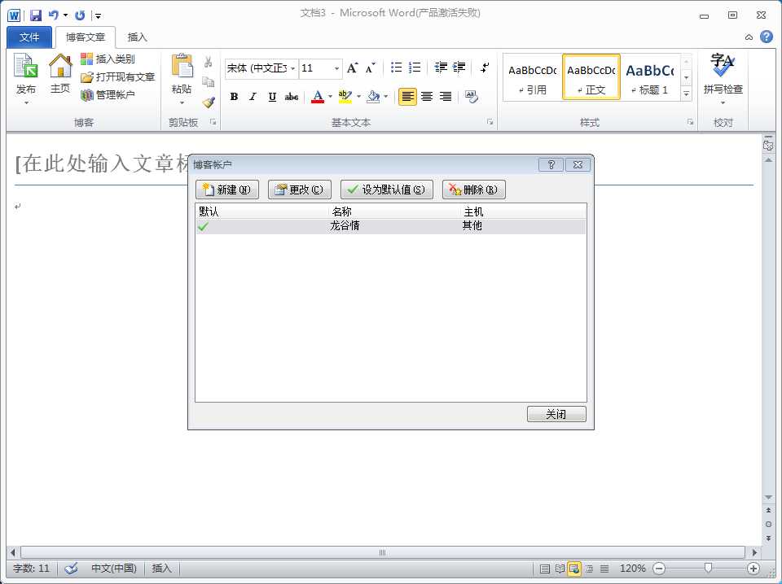The height and width of the screenshot is (584, 782).
Task: Open font color dropdown arrow
Action: point(330,97)
